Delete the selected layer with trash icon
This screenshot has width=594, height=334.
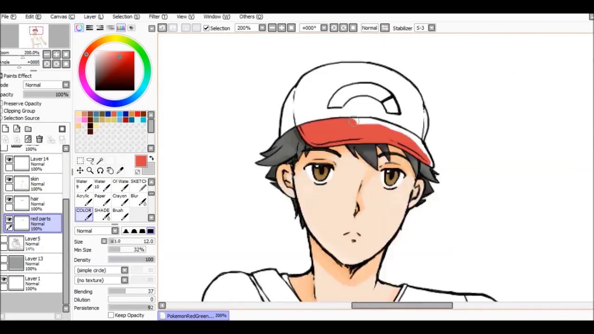(x=39, y=139)
